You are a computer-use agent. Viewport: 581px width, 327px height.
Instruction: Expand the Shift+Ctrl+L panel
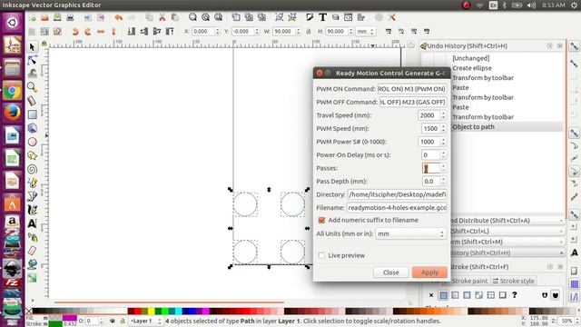507,231
